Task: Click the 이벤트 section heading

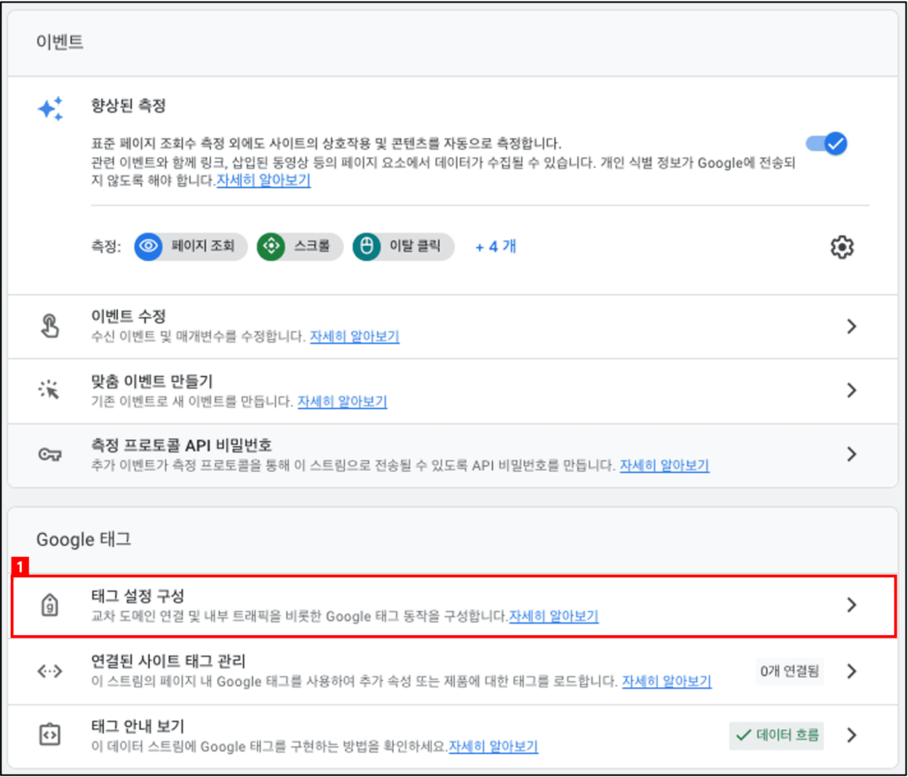Action: click(x=59, y=42)
